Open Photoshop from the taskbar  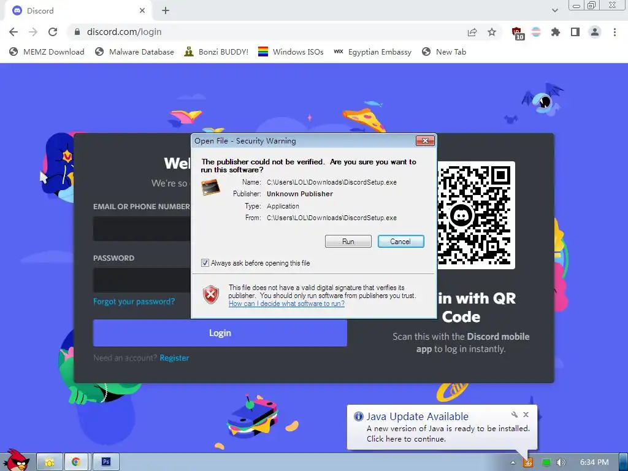tap(105, 462)
